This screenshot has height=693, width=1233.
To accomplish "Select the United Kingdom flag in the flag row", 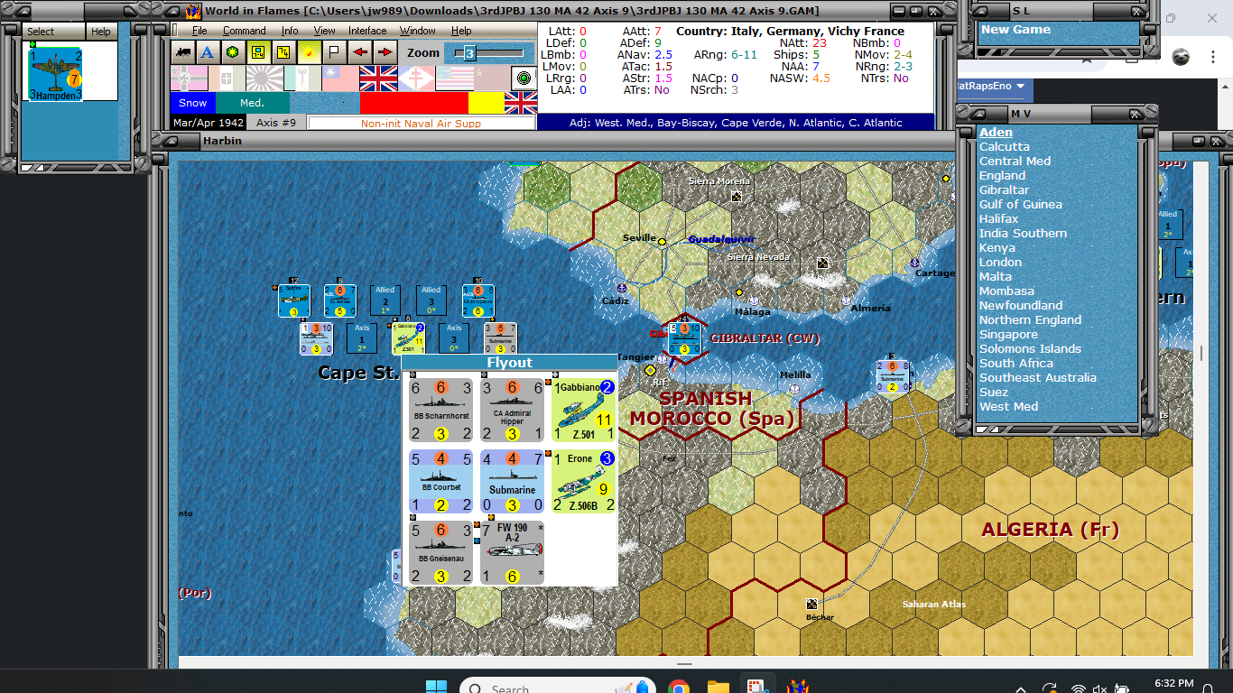I will (378, 79).
